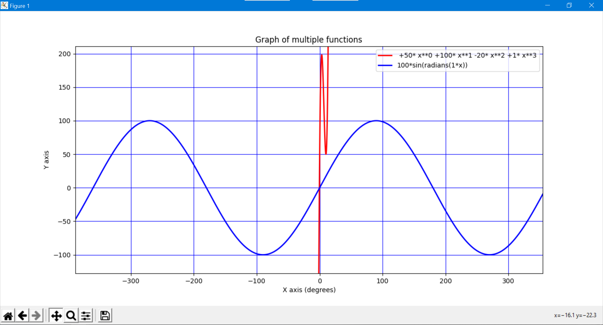Save the figure with the disk icon
This screenshot has width=603, height=325.
[105, 316]
